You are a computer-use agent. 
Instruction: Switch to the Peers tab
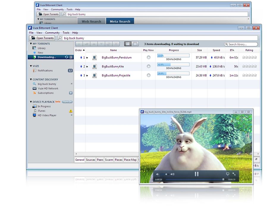100,160
